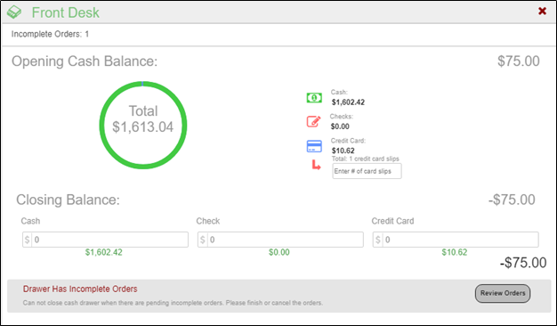Click the red Checks pencil icon

[x=314, y=121]
